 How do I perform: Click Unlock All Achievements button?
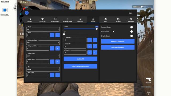click(80, 66)
